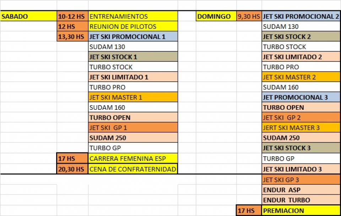341x216 pixels.
Task: Select the JET SKI GP 1 cell
Action: coord(133,128)
